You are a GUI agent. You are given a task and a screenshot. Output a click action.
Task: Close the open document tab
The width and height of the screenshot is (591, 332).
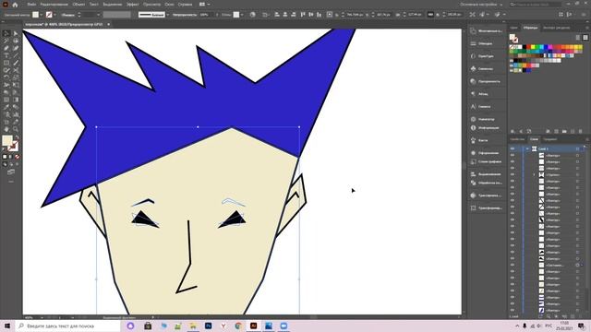click(109, 24)
